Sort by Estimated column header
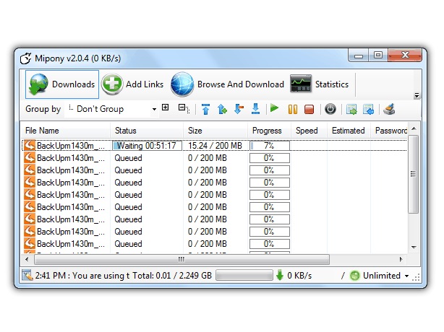Image resolution: width=444 pixels, height=332 pixels. pyautogui.click(x=349, y=131)
